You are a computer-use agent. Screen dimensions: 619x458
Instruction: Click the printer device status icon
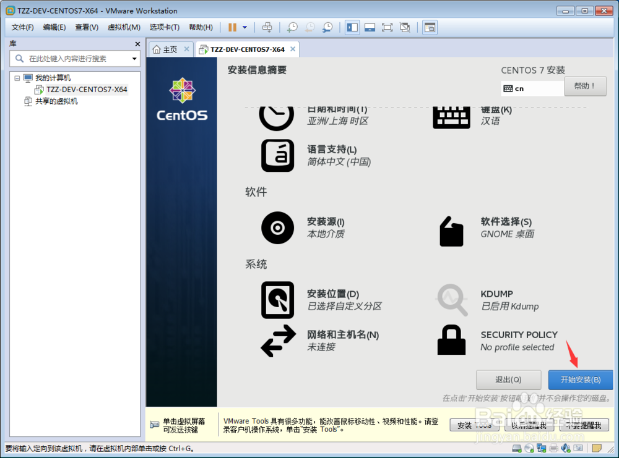[554, 448]
